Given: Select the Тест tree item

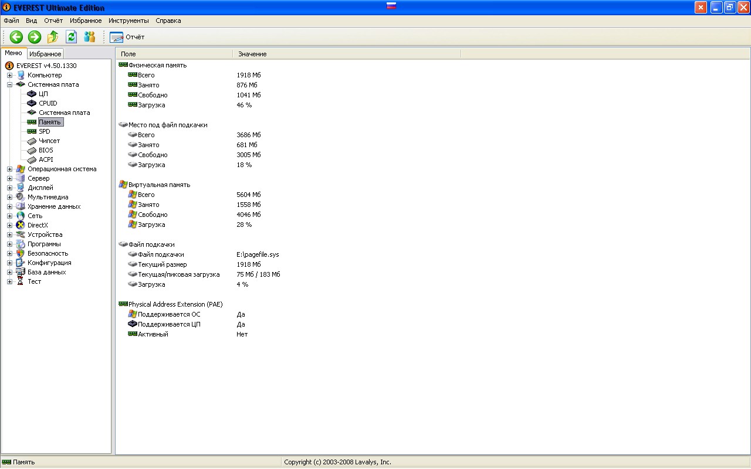Looking at the screenshot, I should coord(34,281).
